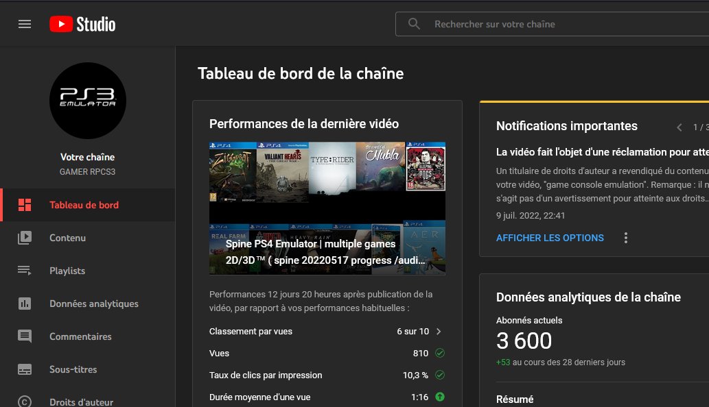Click the Données analytiques chart icon
Image resolution: width=709 pixels, height=407 pixels.
click(x=25, y=304)
